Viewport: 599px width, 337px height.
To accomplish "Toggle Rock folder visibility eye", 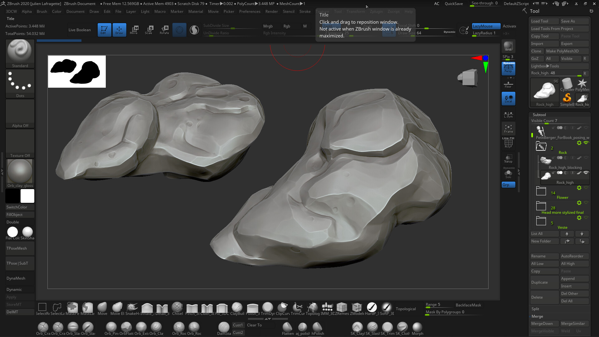I will (586, 143).
